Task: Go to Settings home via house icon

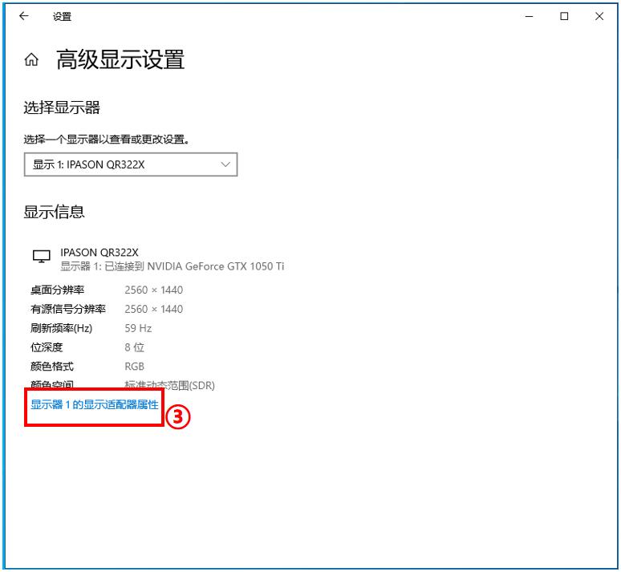Action: 32,60
